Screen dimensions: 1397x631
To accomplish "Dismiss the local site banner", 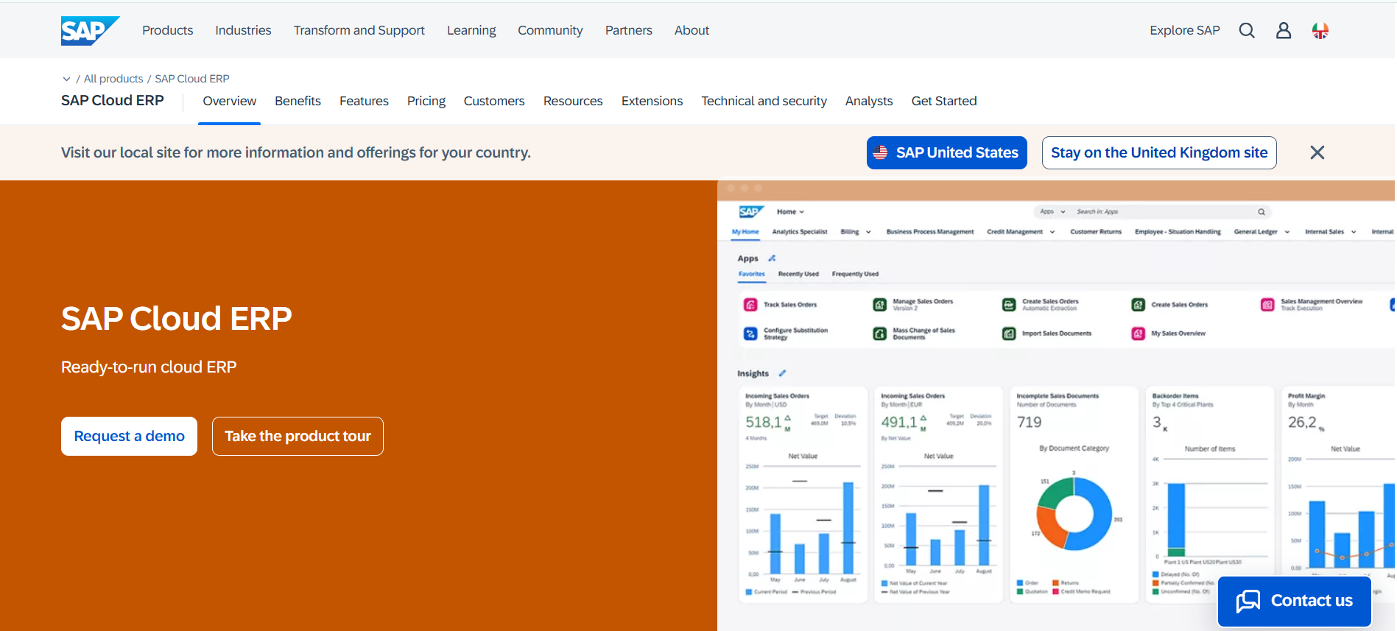I will (1317, 152).
